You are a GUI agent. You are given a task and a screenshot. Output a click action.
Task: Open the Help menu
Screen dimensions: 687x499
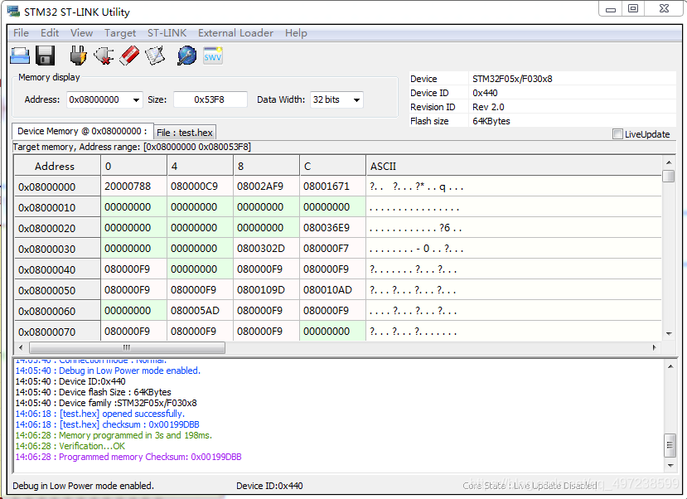(296, 33)
